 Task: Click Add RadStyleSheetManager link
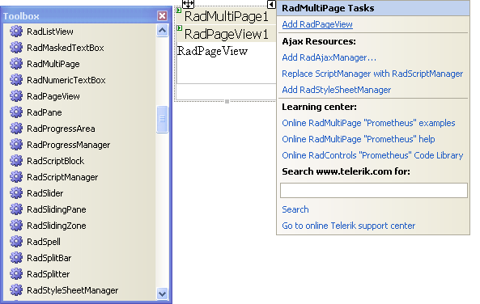[337, 90]
